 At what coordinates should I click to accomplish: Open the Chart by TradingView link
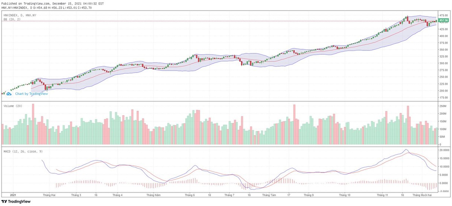[x=31, y=94]
